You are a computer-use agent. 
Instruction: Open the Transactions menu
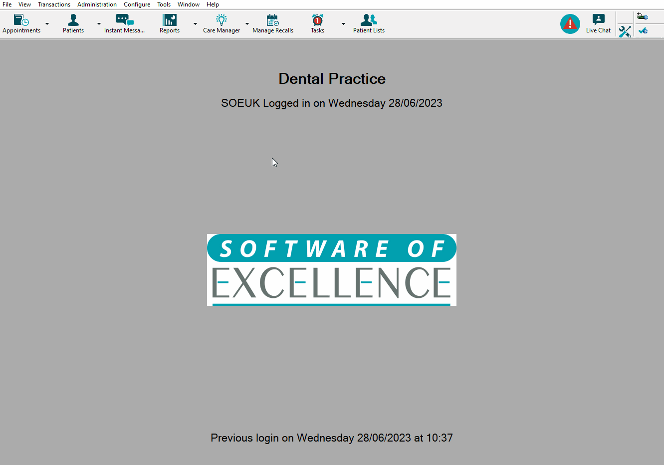tap(54, 4)
